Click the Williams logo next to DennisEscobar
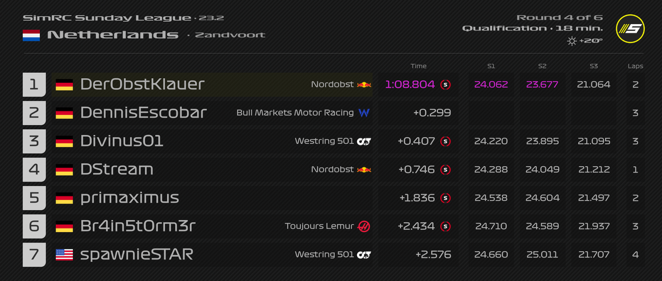The height and width of the screenshot is (281, 662). [364, 113]
